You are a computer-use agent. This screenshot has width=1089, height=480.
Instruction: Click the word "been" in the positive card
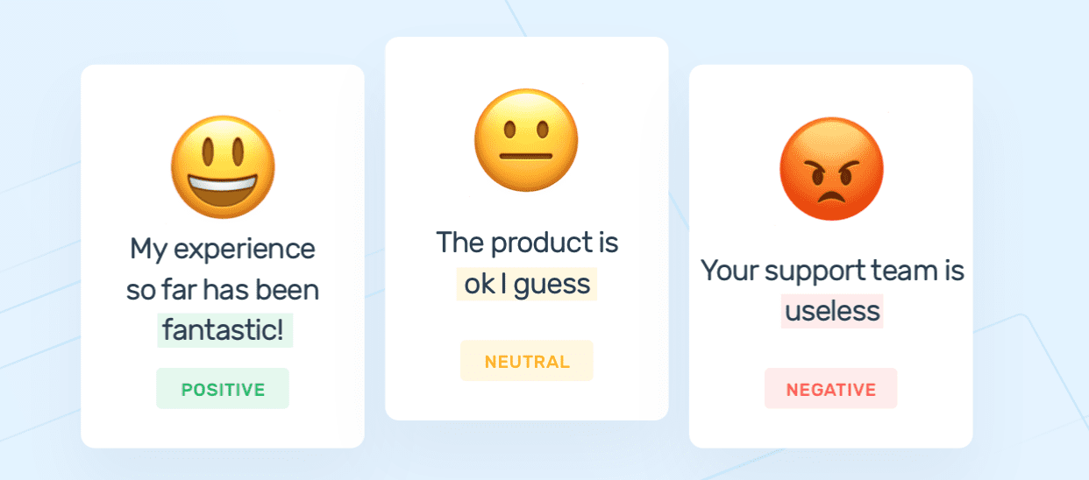289,290
